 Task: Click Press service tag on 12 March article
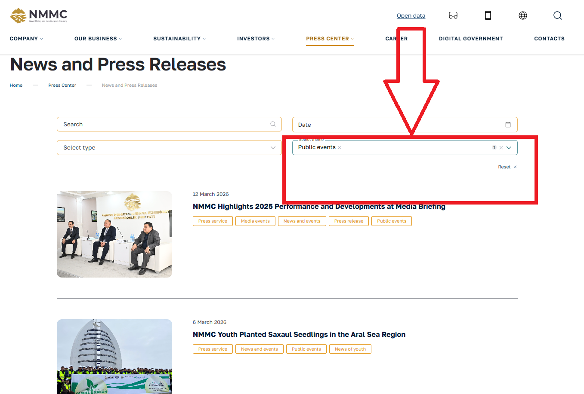213,221
